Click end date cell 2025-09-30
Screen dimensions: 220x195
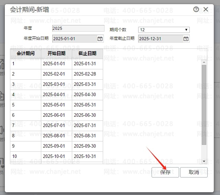point(87,146)
